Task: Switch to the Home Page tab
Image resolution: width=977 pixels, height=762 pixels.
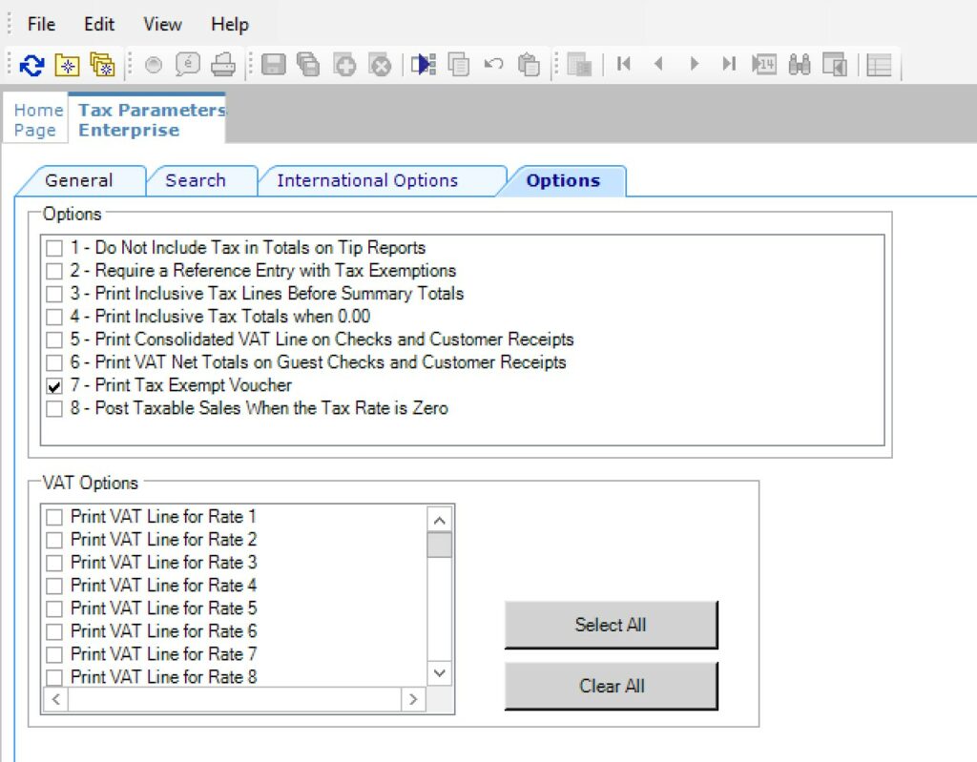Action: (x=37, y=119)
